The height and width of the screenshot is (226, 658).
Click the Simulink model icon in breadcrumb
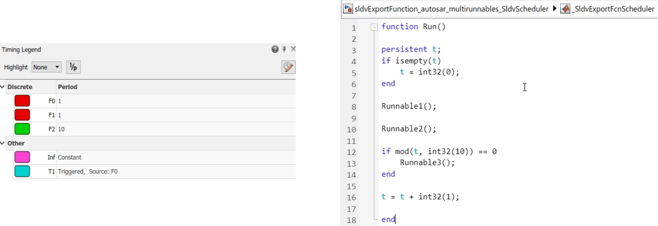point(348,9)
